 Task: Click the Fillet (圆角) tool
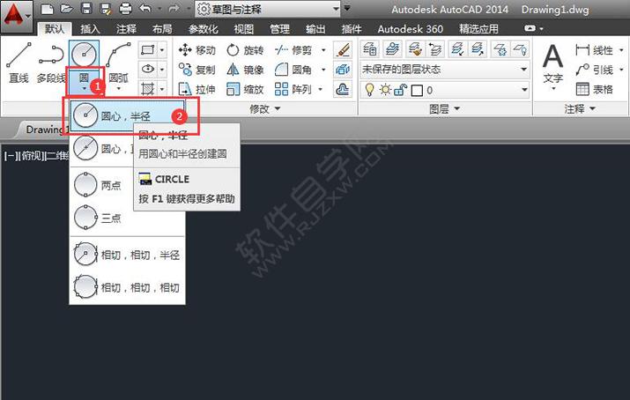click(293, 70)
